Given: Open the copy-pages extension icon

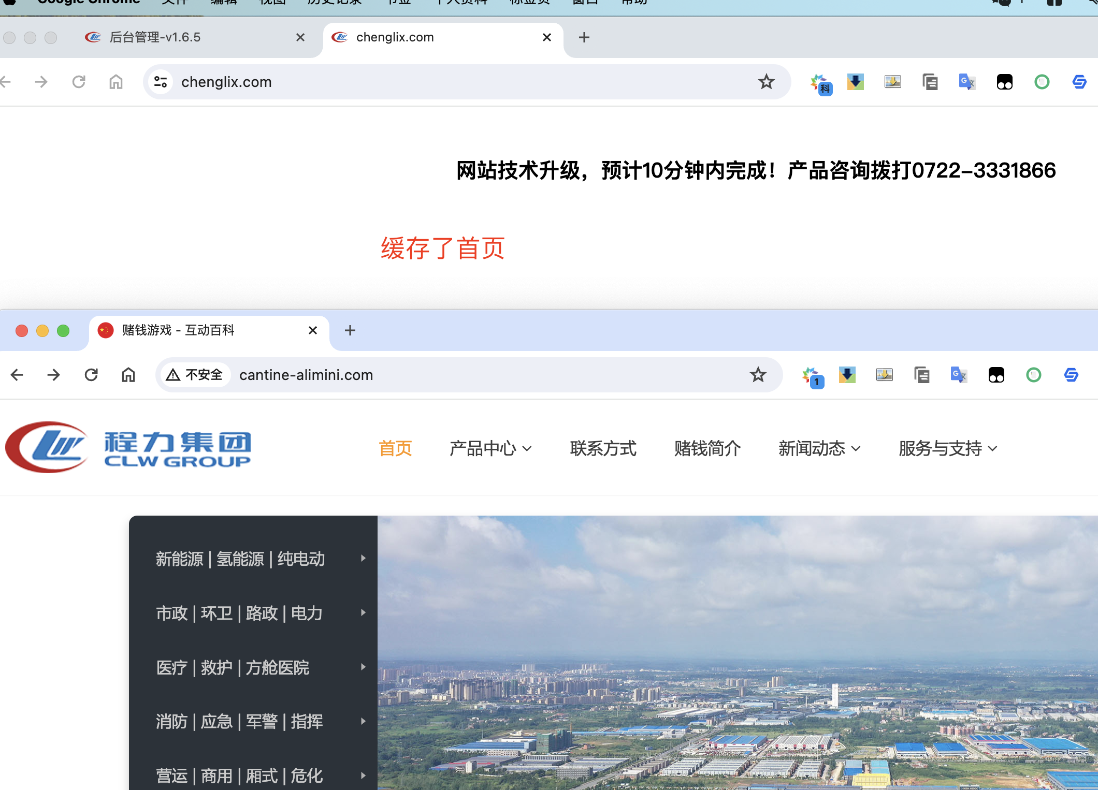Looking at the screenshot, I should click(922, 375).
